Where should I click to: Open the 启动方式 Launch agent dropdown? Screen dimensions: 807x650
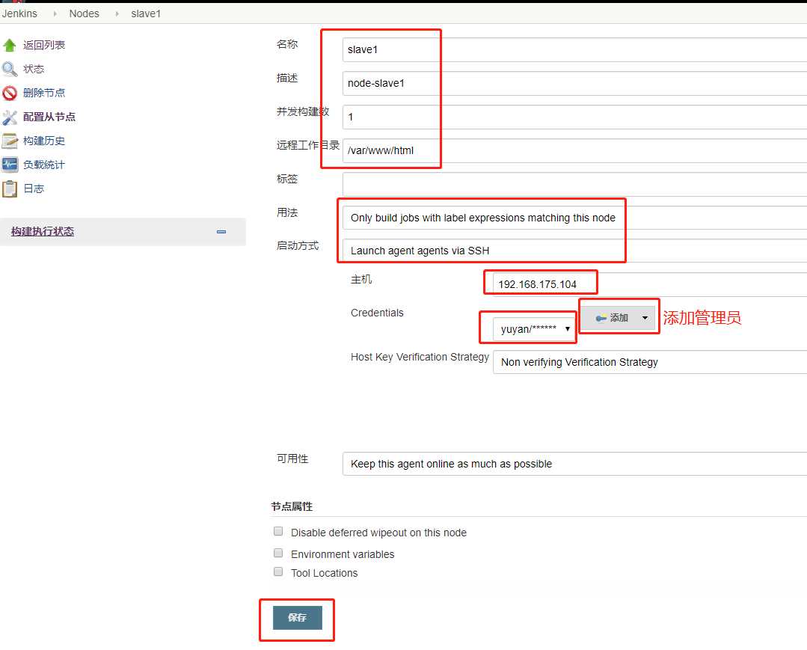tap(574, 251)
